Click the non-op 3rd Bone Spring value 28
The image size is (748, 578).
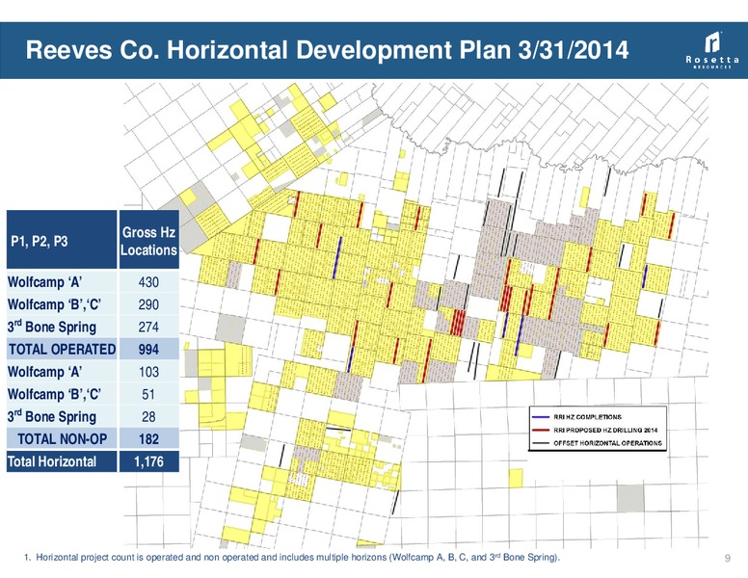(148, 416)
